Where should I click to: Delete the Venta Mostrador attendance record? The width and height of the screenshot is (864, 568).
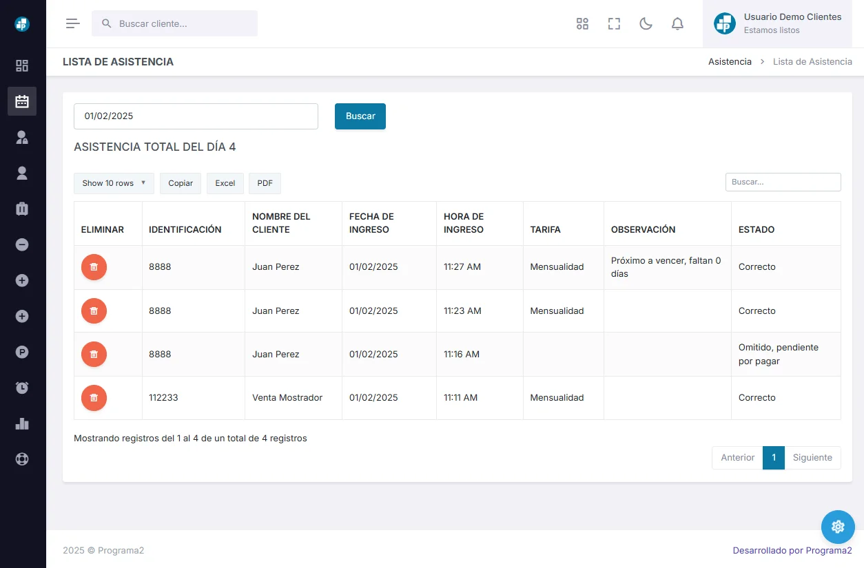[94, 398]
